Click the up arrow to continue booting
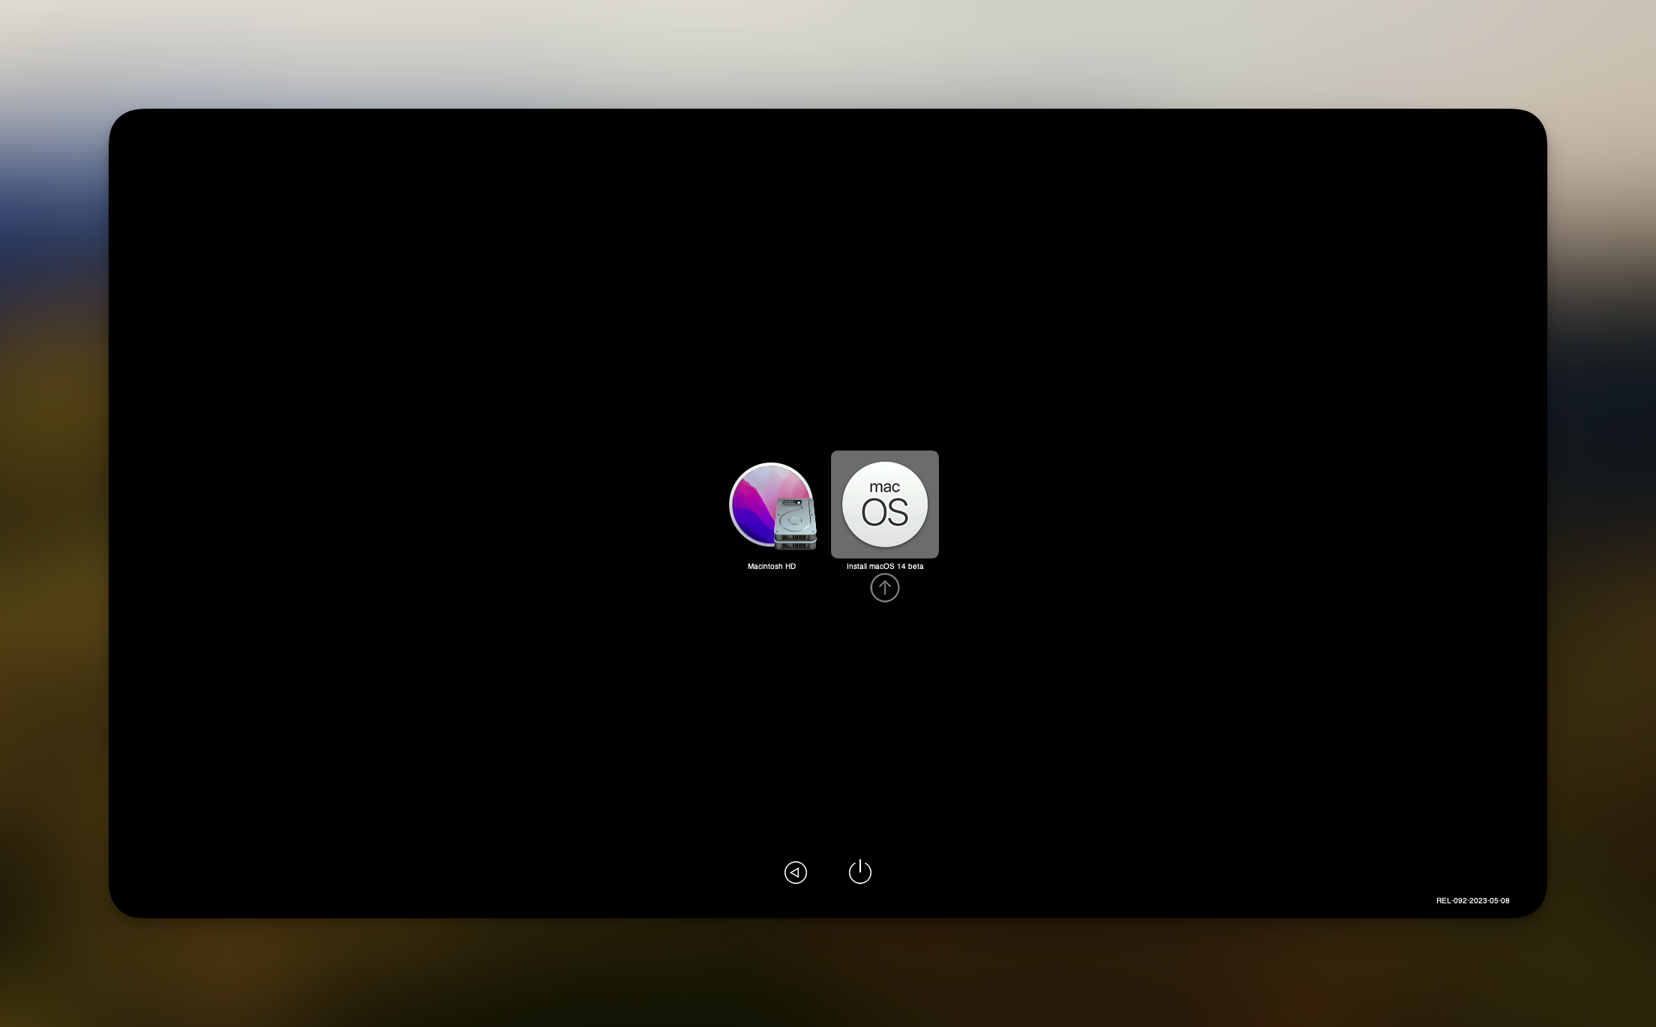 coord(885,588)
